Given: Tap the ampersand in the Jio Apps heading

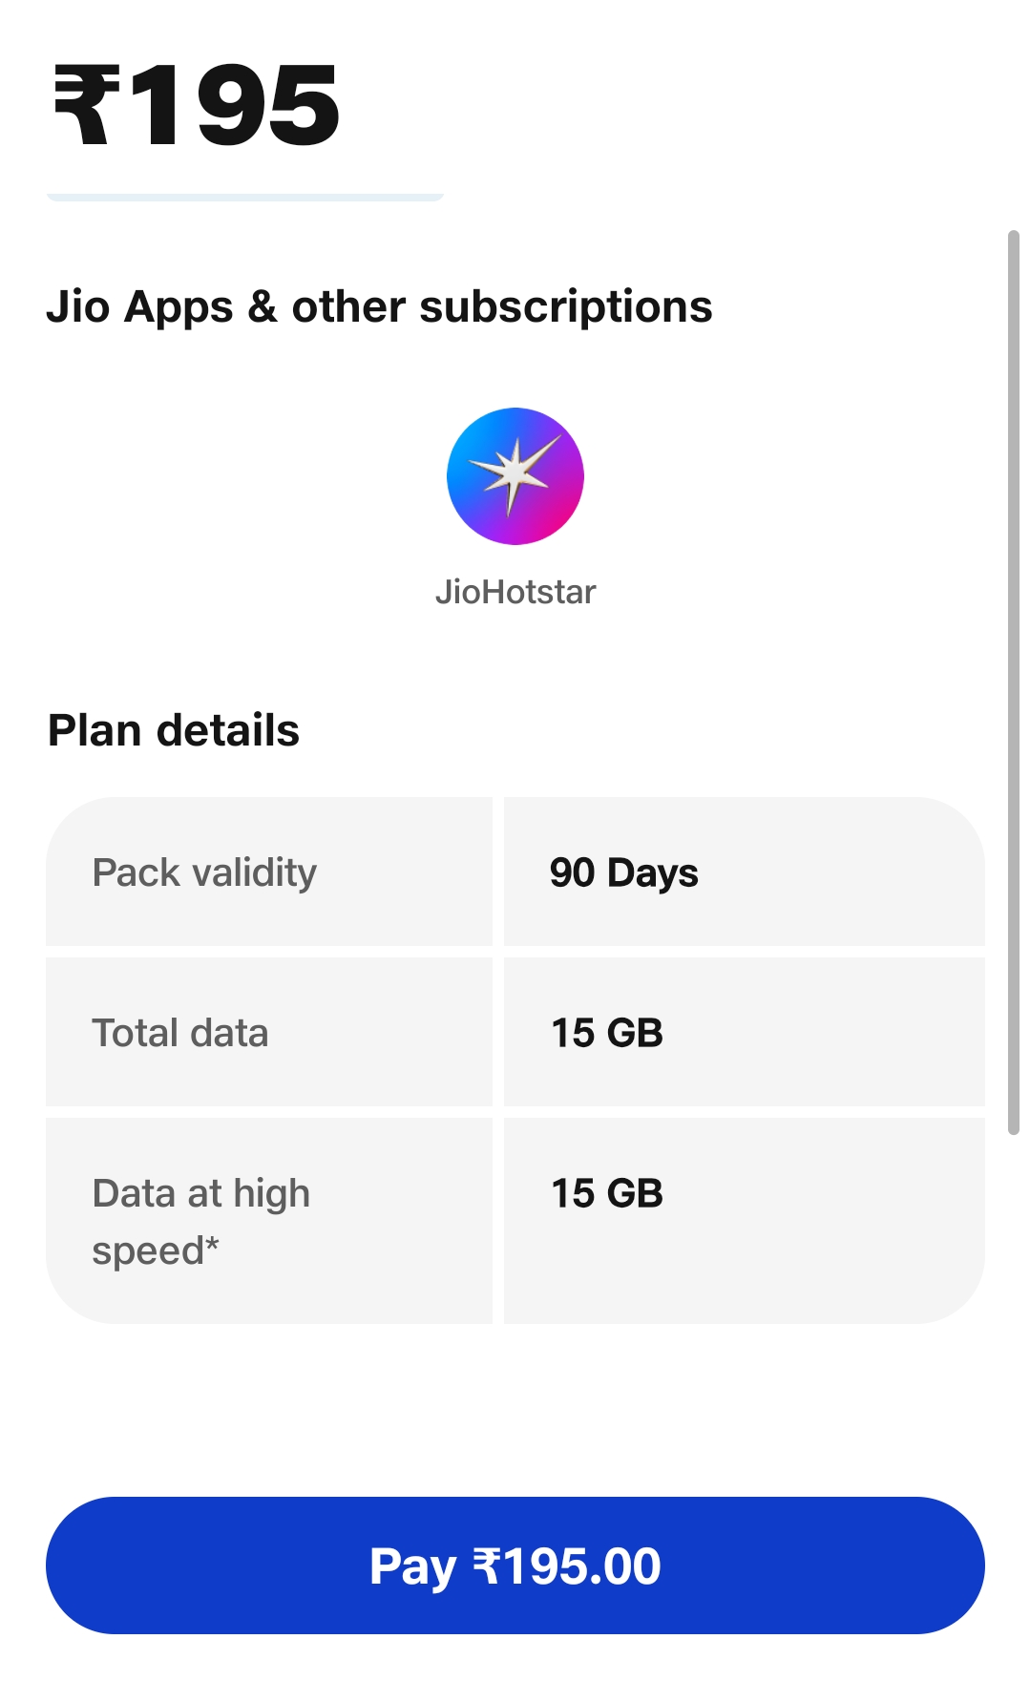Looking at the screenshot, I should click(263, 306).
